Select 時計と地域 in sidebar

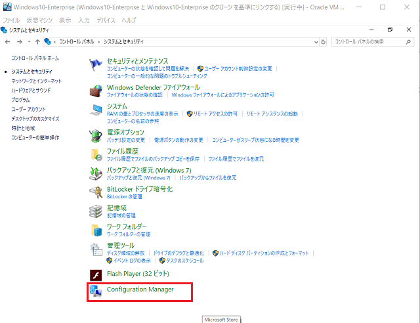pos(23,128)
